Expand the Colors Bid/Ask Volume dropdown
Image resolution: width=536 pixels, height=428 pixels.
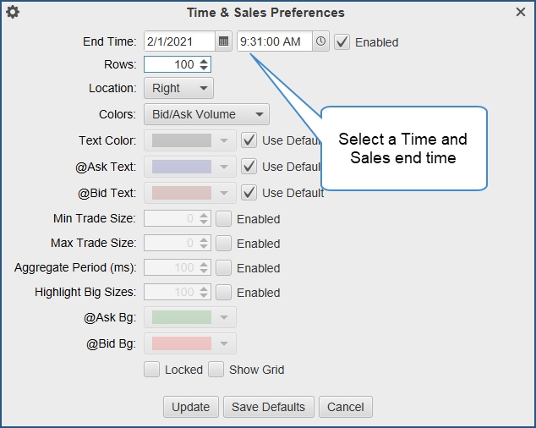(206, 114)
